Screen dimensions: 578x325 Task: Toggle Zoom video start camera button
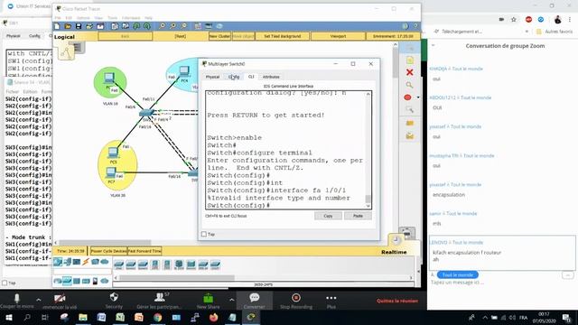click(x=60, y=301)
